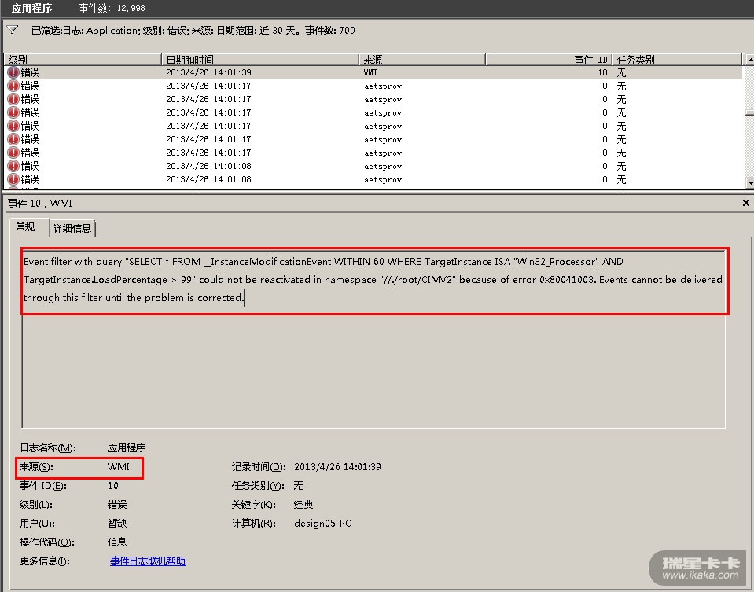Sort by the 级别 column header
The image size is (754, 592).
point(83,60)
